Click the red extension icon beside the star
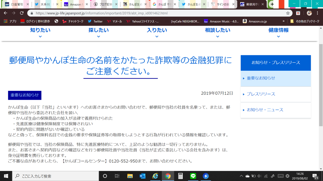The height and width of the screenshot is (181, 323). point(298,13)
